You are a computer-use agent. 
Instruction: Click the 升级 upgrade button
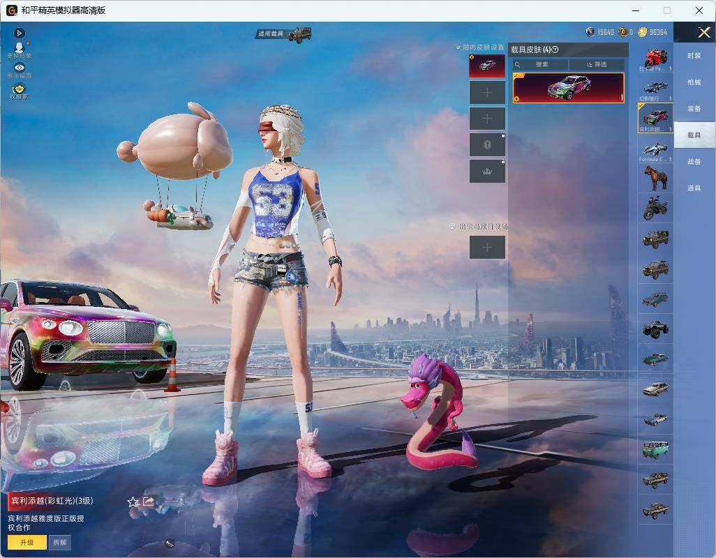click(27, 543)
